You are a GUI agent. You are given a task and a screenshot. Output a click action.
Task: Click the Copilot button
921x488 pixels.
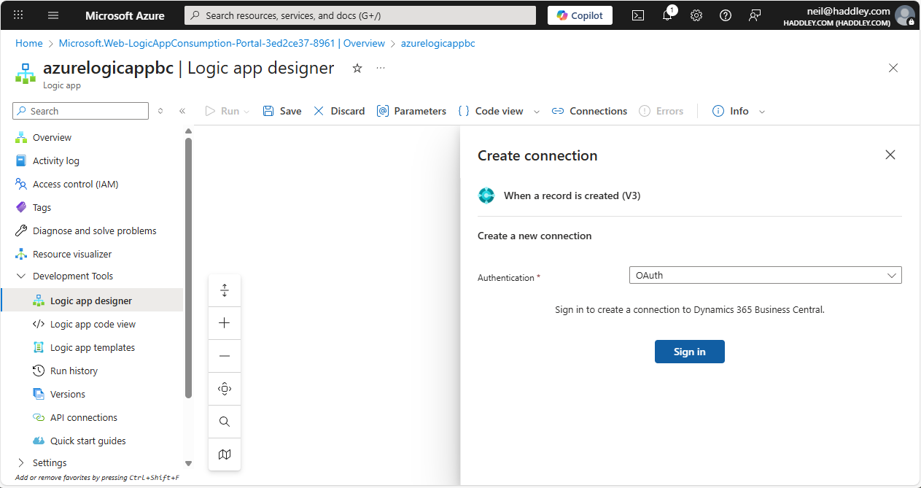[580, 15]
